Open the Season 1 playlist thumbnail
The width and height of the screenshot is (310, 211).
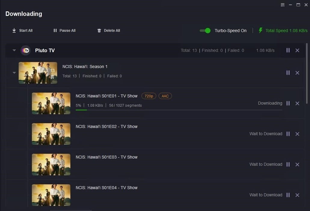click(x=38, y=73)
